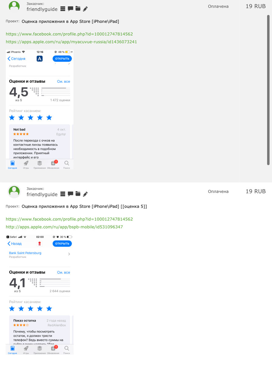
Task: Click the list icon in the second order header
Action: click(63, 194)
